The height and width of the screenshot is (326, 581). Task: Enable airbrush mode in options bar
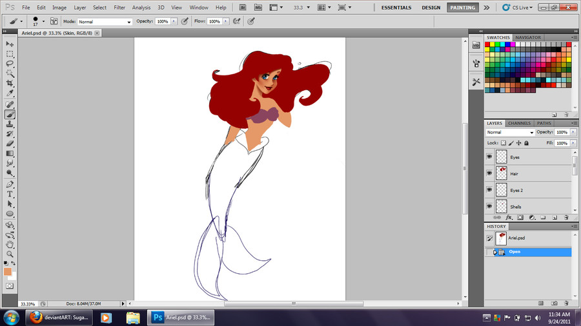point(236,21)
